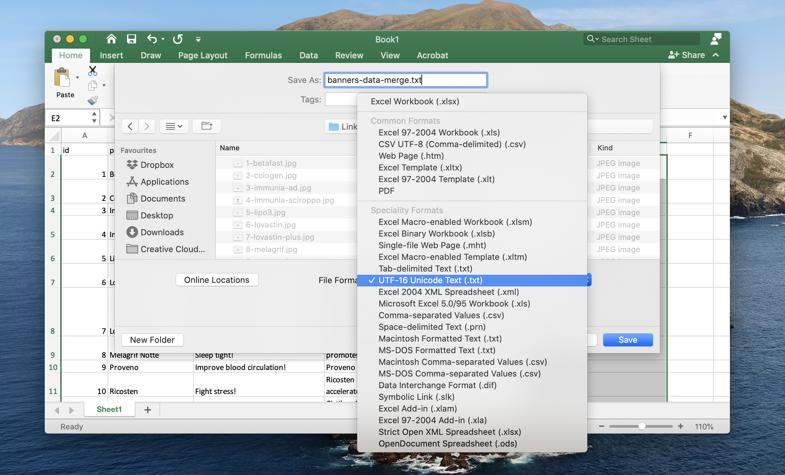Viewport: 785px width, 475px height.
Task: Click the 110% zoom level
Action: click(x=704, y=427)
